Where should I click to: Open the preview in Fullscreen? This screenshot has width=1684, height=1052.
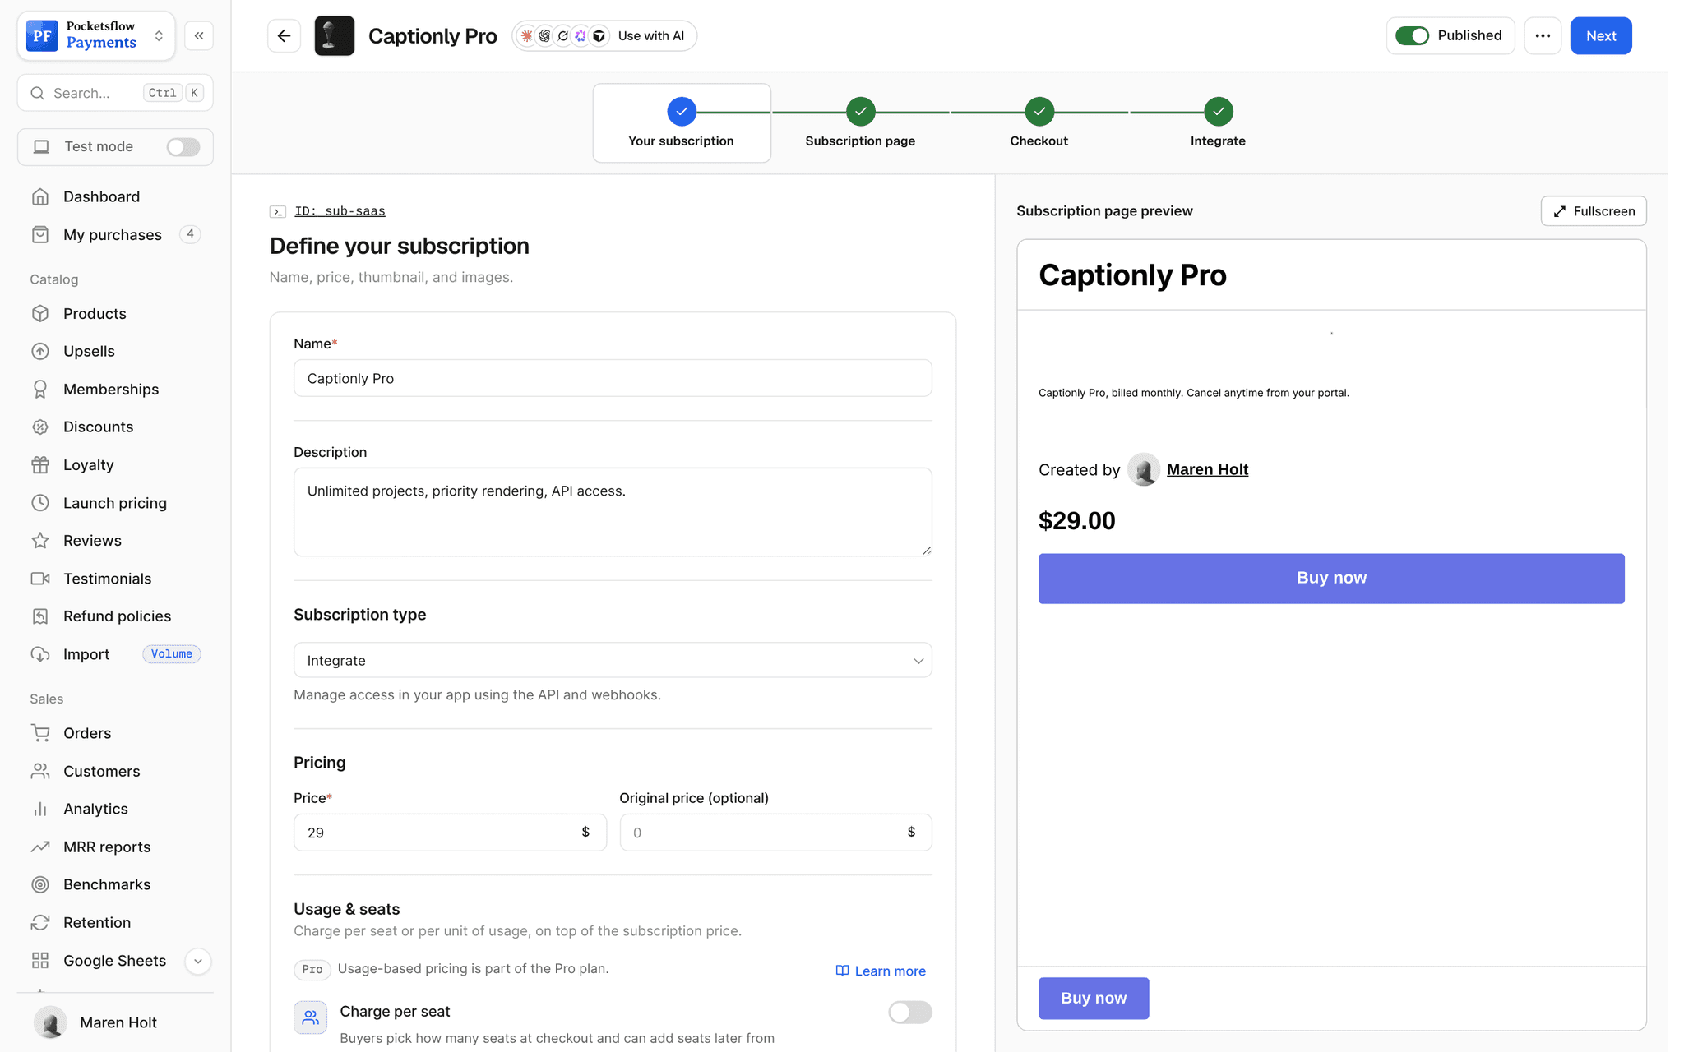tap(1594, 211)
